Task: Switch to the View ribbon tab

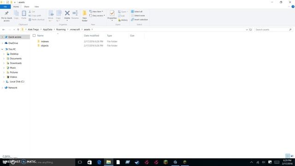Action: (x=36, y=6)
